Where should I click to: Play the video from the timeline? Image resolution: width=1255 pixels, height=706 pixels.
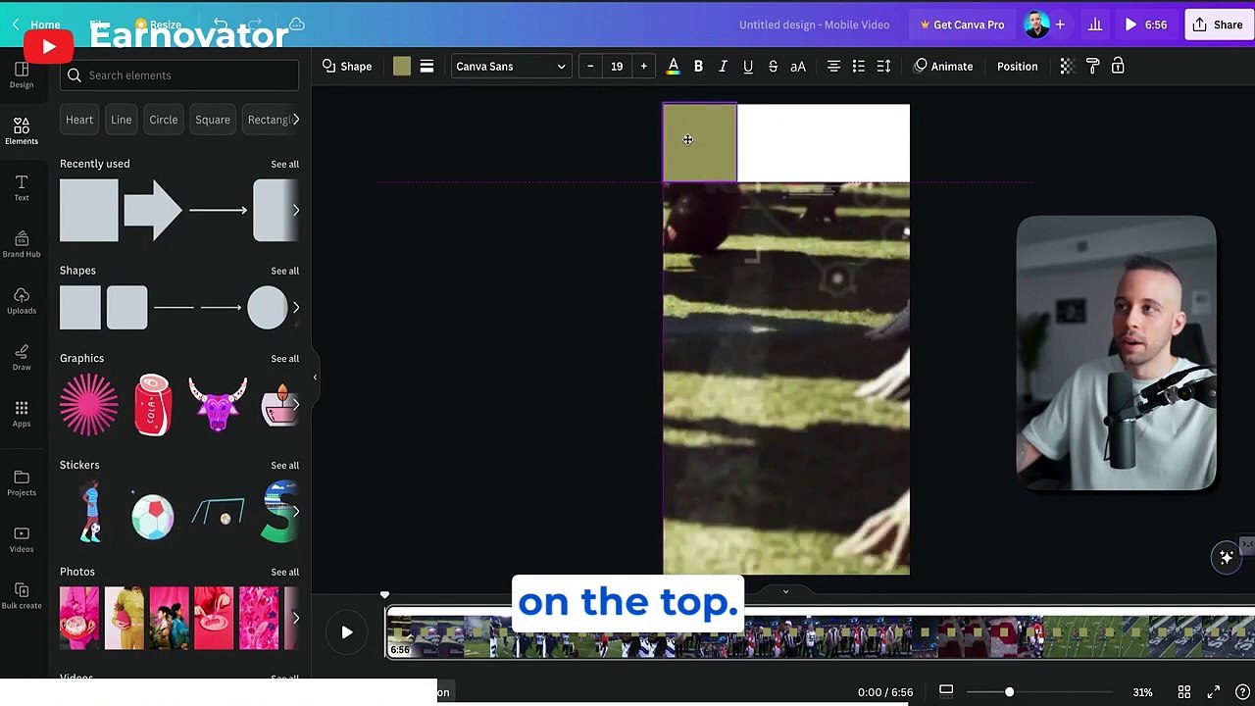point(347,632)
